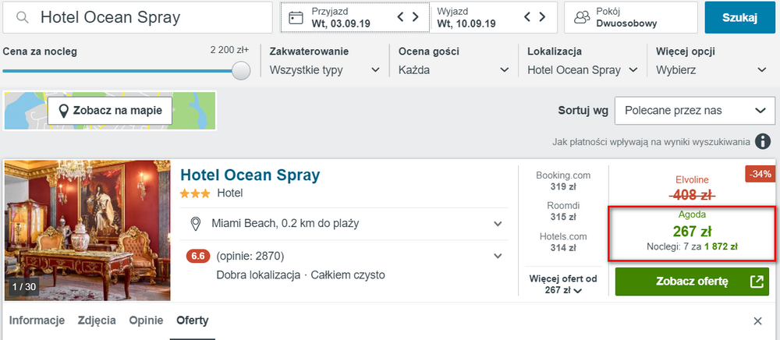Screen dimensions: 780x340
Task: Click the location pin icon near Miami Beach
Action: [197, 224]
